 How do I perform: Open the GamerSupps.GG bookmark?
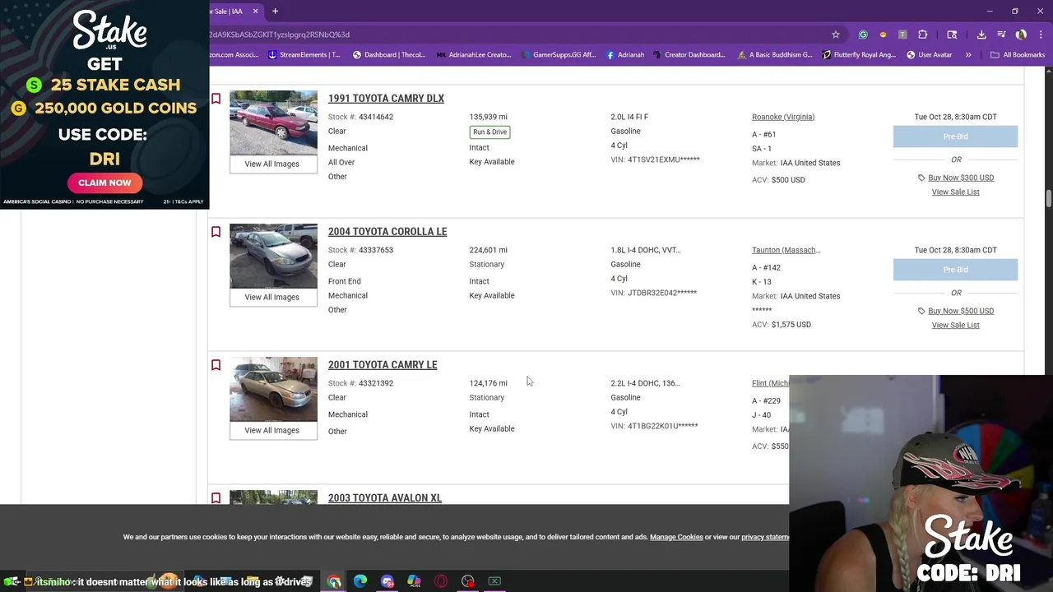pos(558,55)
